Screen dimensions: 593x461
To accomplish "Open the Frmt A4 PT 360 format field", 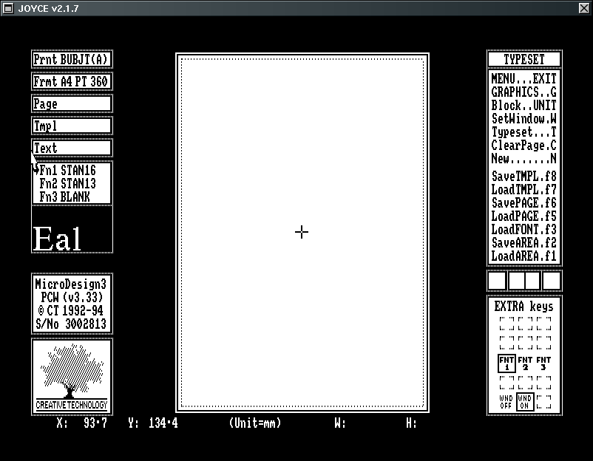I will pos(72,82).
